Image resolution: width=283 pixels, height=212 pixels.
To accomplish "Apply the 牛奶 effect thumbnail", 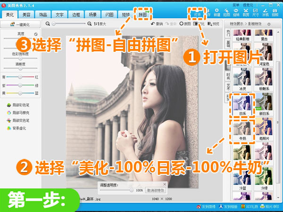I will point(242,130).
